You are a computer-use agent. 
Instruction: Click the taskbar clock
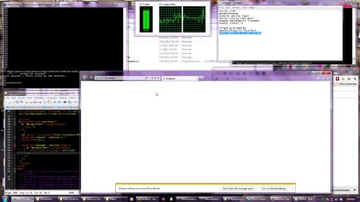pyautogui.click(x=350, y=199)
